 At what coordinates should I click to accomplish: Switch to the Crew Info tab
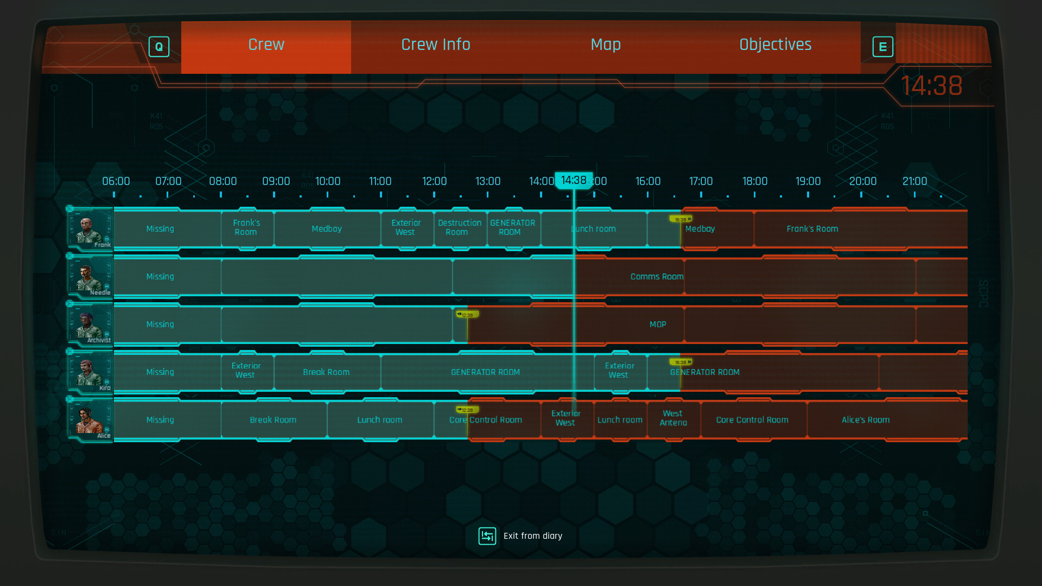[x=436, y=44]
